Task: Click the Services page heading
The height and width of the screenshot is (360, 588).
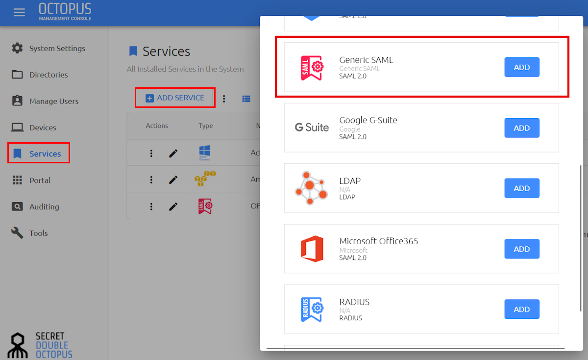Action: (x=166, y=51)
